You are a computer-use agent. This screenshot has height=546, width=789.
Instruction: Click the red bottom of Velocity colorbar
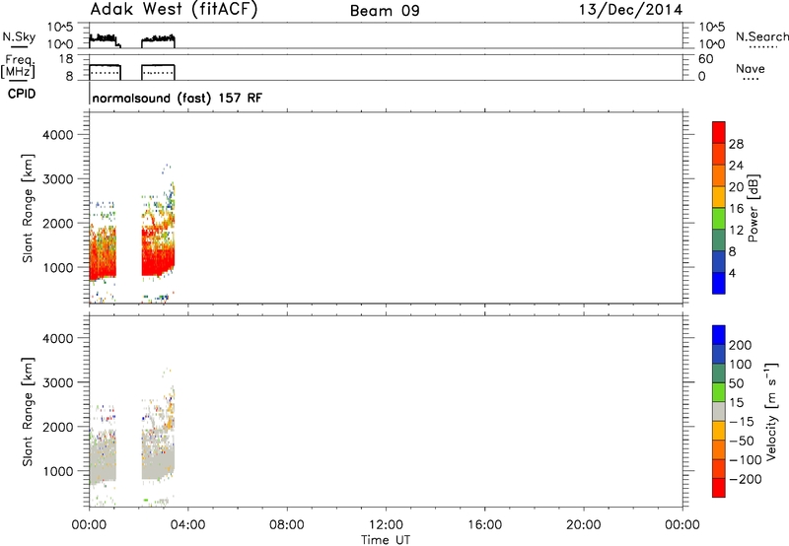719,488
